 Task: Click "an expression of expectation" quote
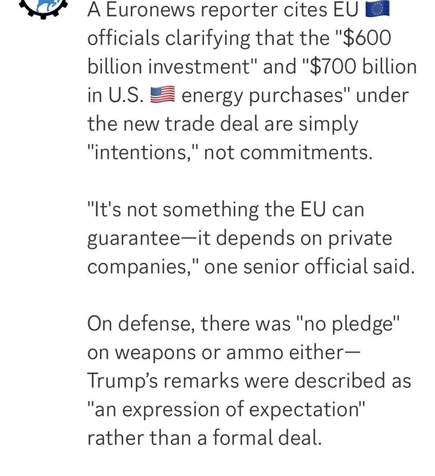(226, 410)
